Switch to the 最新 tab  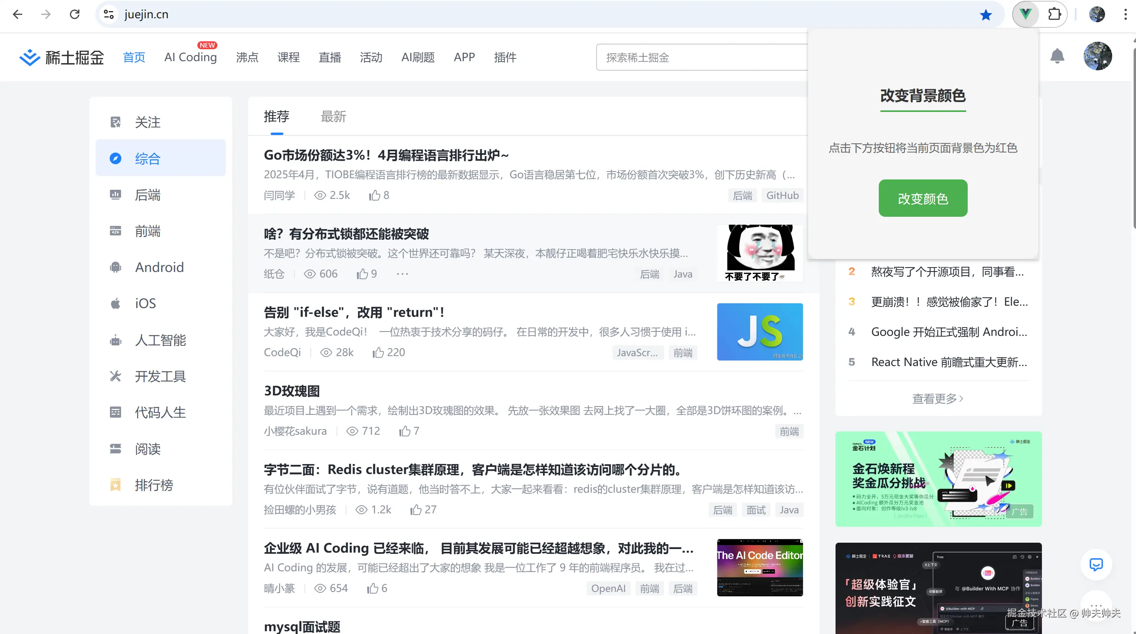333,116
